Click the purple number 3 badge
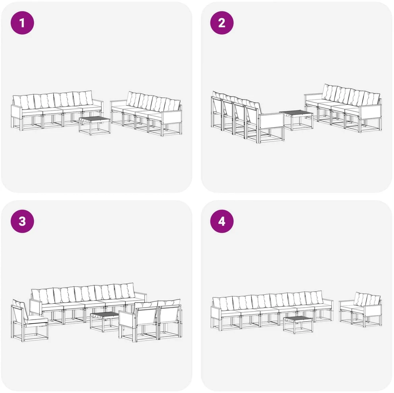Image resolution: width=394 pixels, height=393 pixels. pos(22,221)
